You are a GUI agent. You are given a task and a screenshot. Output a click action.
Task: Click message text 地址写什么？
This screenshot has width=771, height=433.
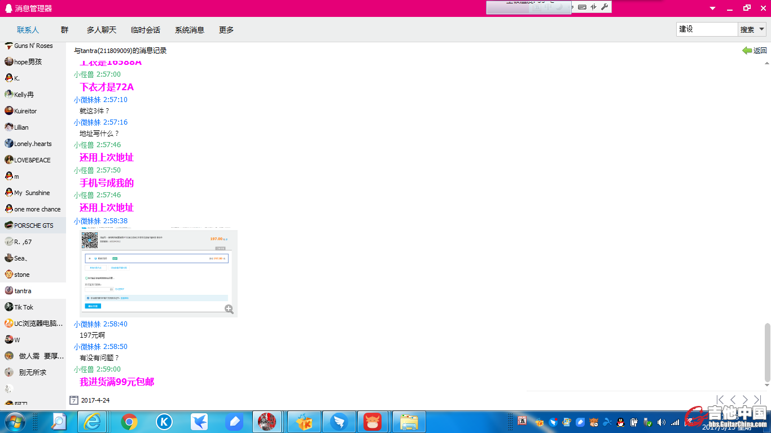click(99, 134)
